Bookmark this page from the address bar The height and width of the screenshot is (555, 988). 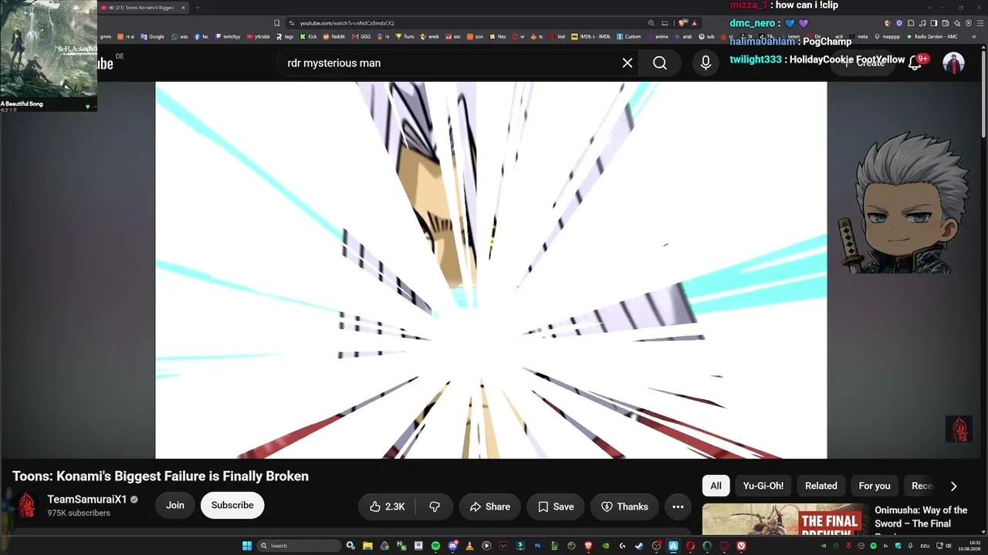pyautogui.click(x=277, y=23)
